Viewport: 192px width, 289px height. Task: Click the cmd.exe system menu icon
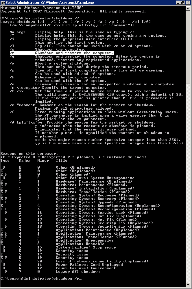pos(3,2)
